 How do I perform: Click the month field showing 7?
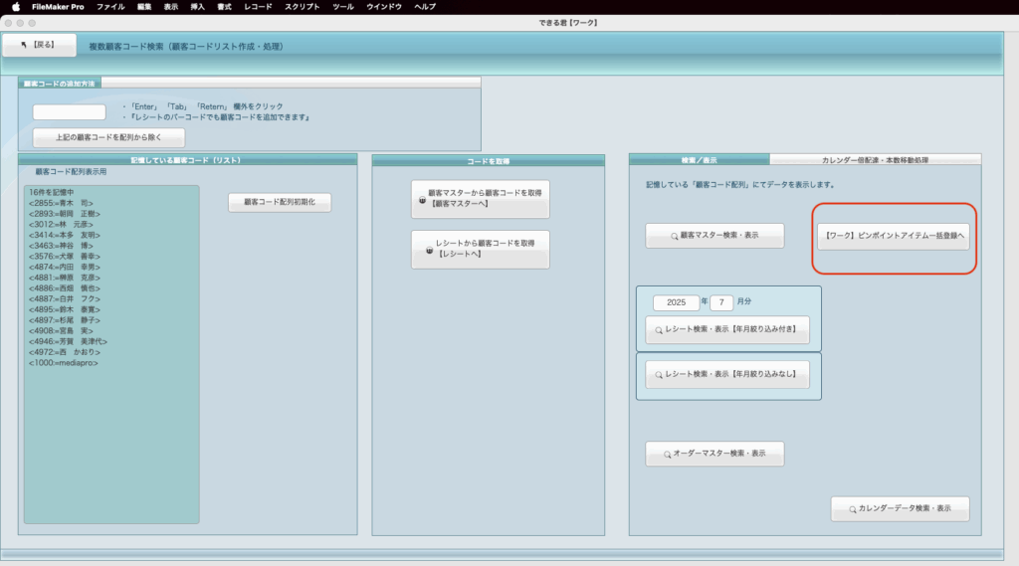point(720,302)
